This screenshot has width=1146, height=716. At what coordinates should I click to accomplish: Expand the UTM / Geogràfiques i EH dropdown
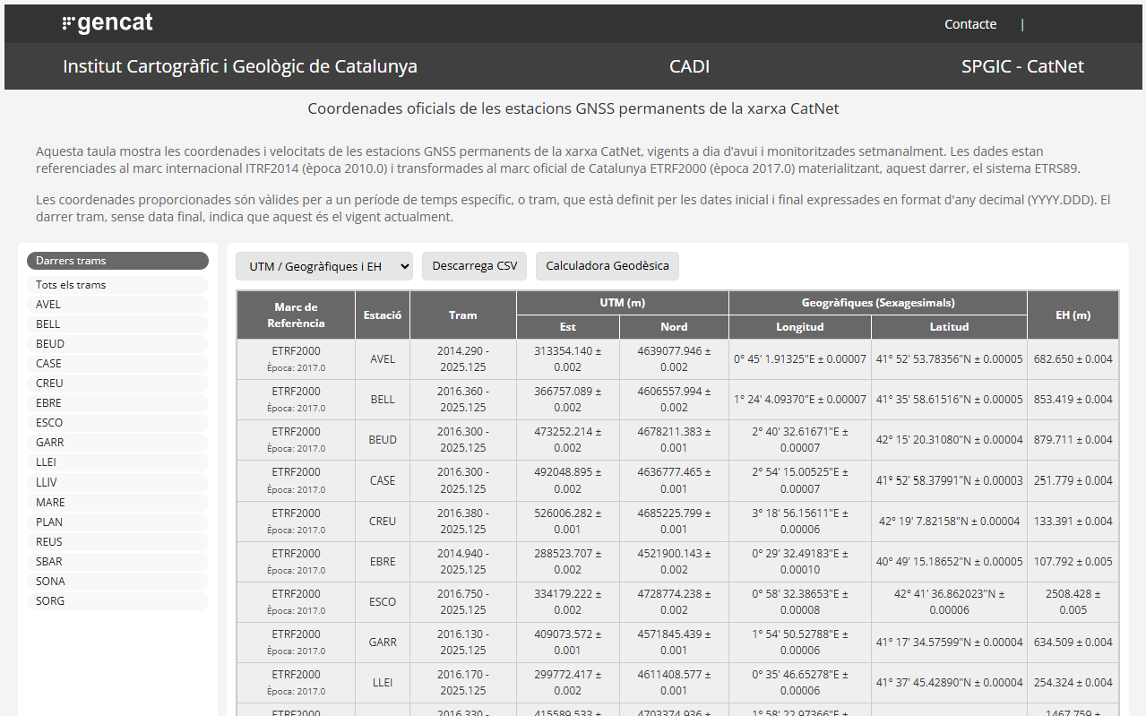point(323,266)
